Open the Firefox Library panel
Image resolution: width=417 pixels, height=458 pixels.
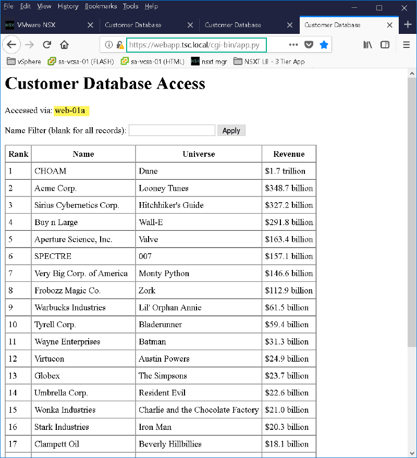(x=367, y=45)
